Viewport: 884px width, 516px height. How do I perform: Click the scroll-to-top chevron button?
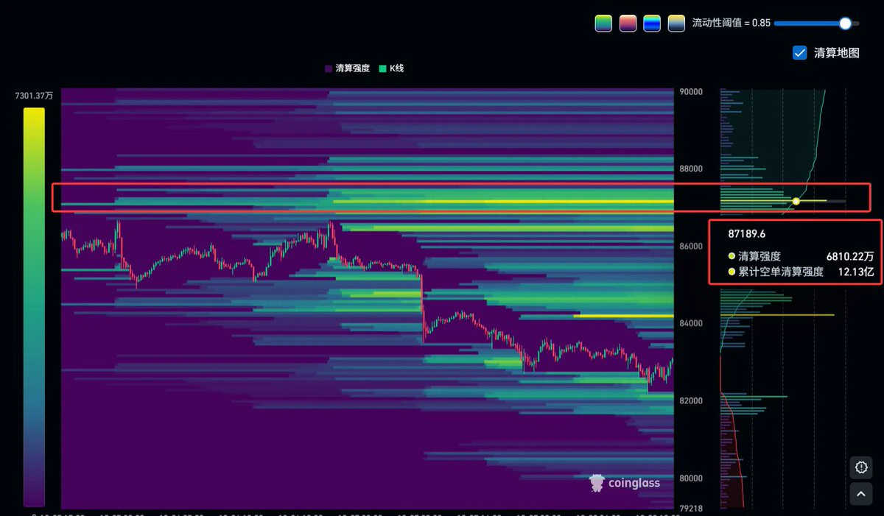(861, 493)
